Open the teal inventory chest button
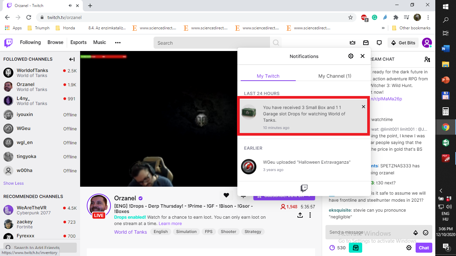The image size is (456, 256). pyautogui.click(x=356, y=248)
